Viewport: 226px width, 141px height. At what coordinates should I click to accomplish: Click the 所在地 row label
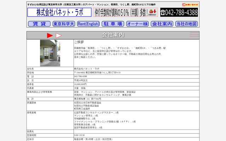[x=30, y=73]
